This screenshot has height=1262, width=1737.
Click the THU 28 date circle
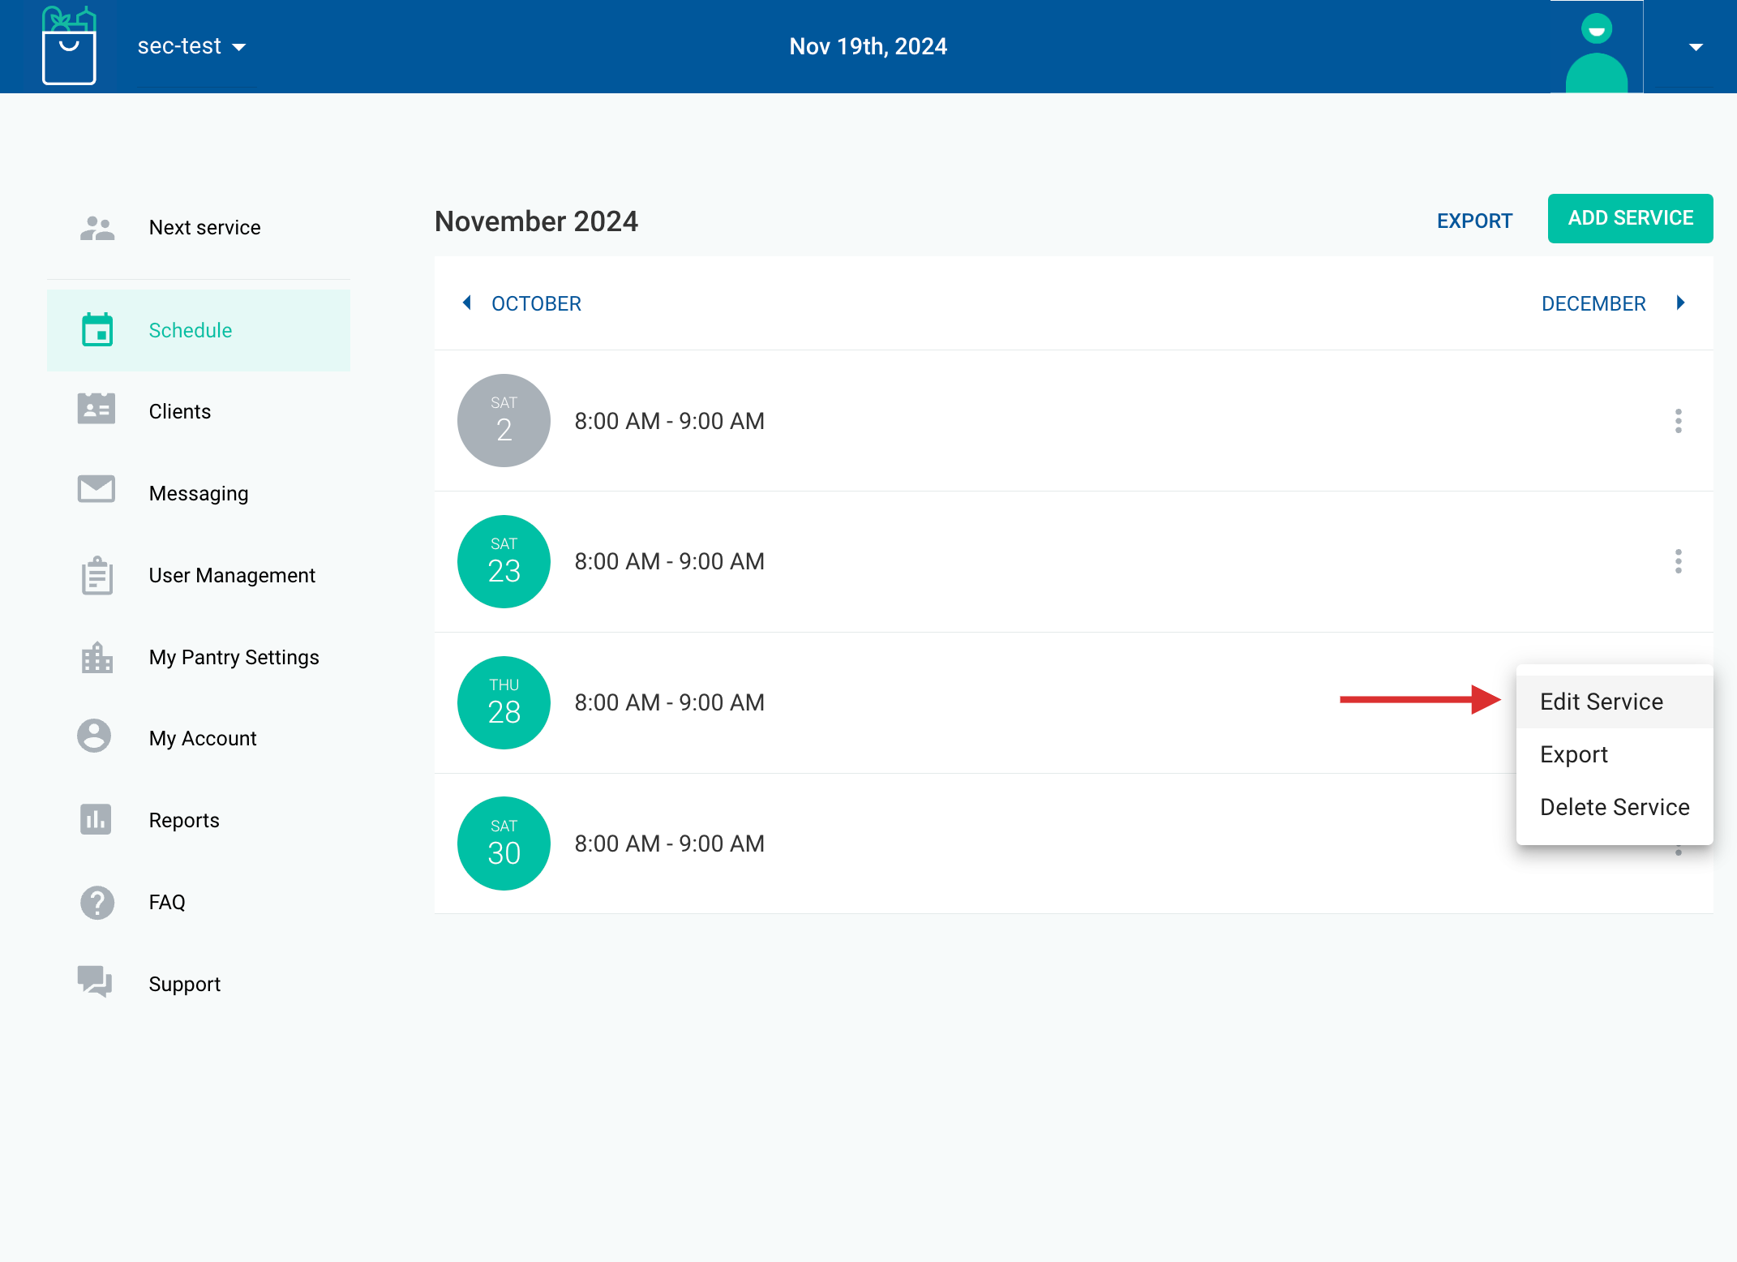[504, 702]
